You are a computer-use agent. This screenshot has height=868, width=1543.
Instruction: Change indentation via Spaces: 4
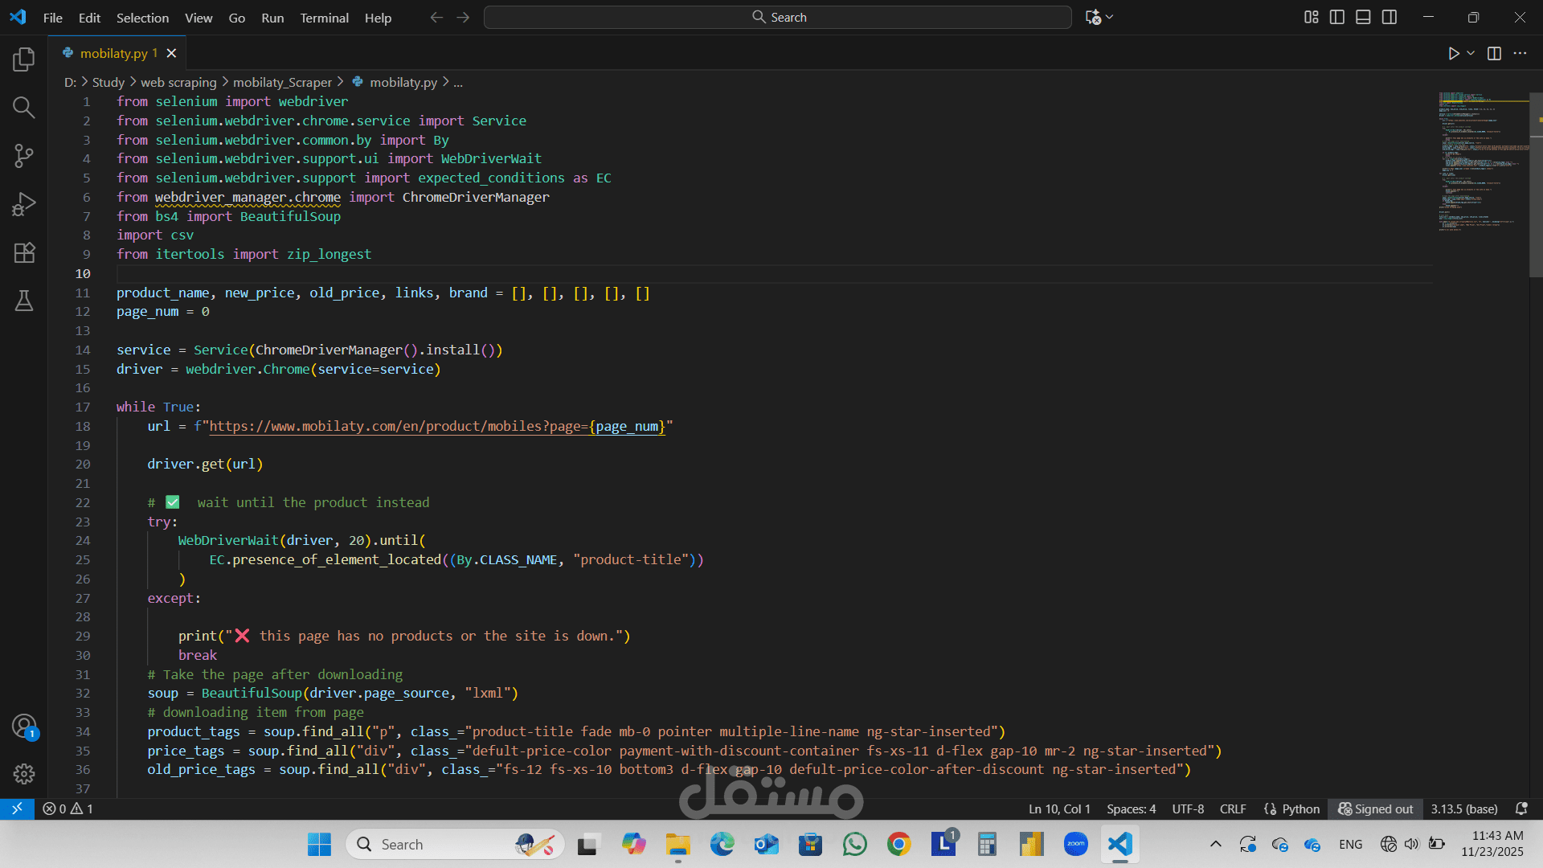pyautogui.click(x=1131, y=809)
